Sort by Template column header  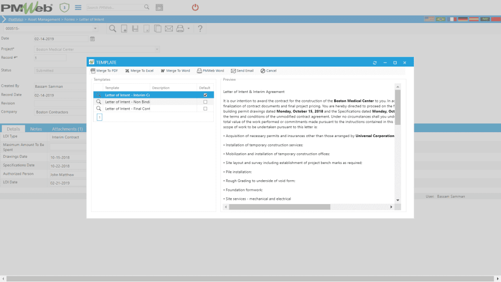[x=112, y=88]
